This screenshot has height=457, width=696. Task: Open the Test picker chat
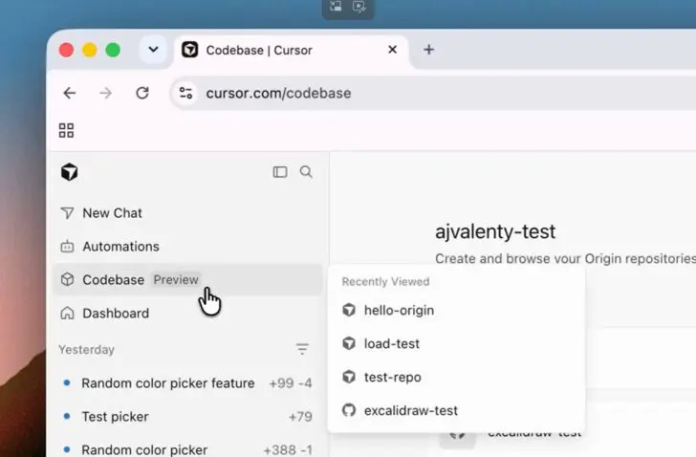(x=186, y=417)
